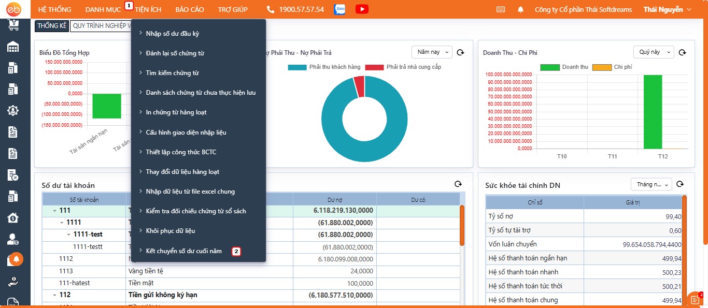
Task: Click the orange bell sidebar button
Action: [17, 259]
